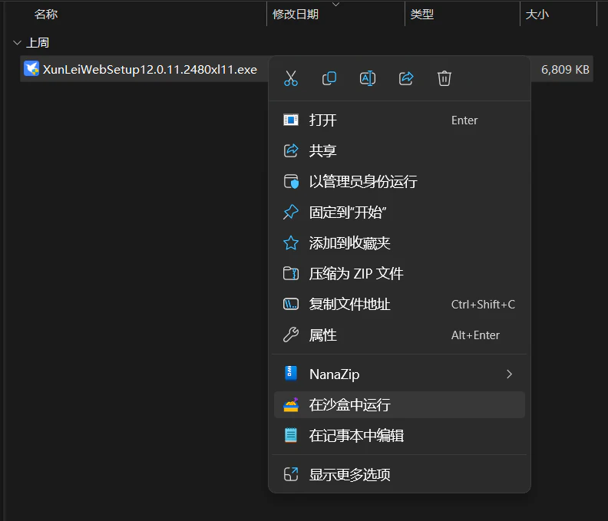Screen dimensions: 608x521
Task: Click the Rename icon in context menu
Action: 368,78
